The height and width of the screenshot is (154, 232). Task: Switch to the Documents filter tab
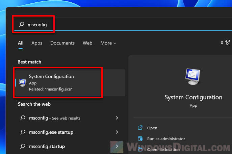(x=62, y=43)
